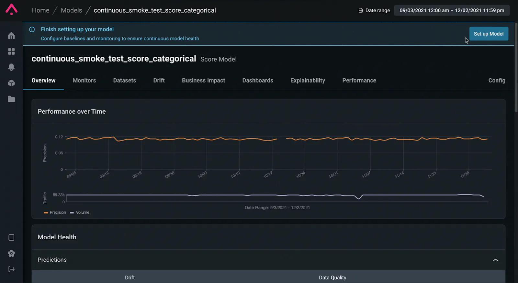The width and height of the screenshot is (518, 283).
Task: Click the page vertical scrollbar
Action: click(516, 67)
